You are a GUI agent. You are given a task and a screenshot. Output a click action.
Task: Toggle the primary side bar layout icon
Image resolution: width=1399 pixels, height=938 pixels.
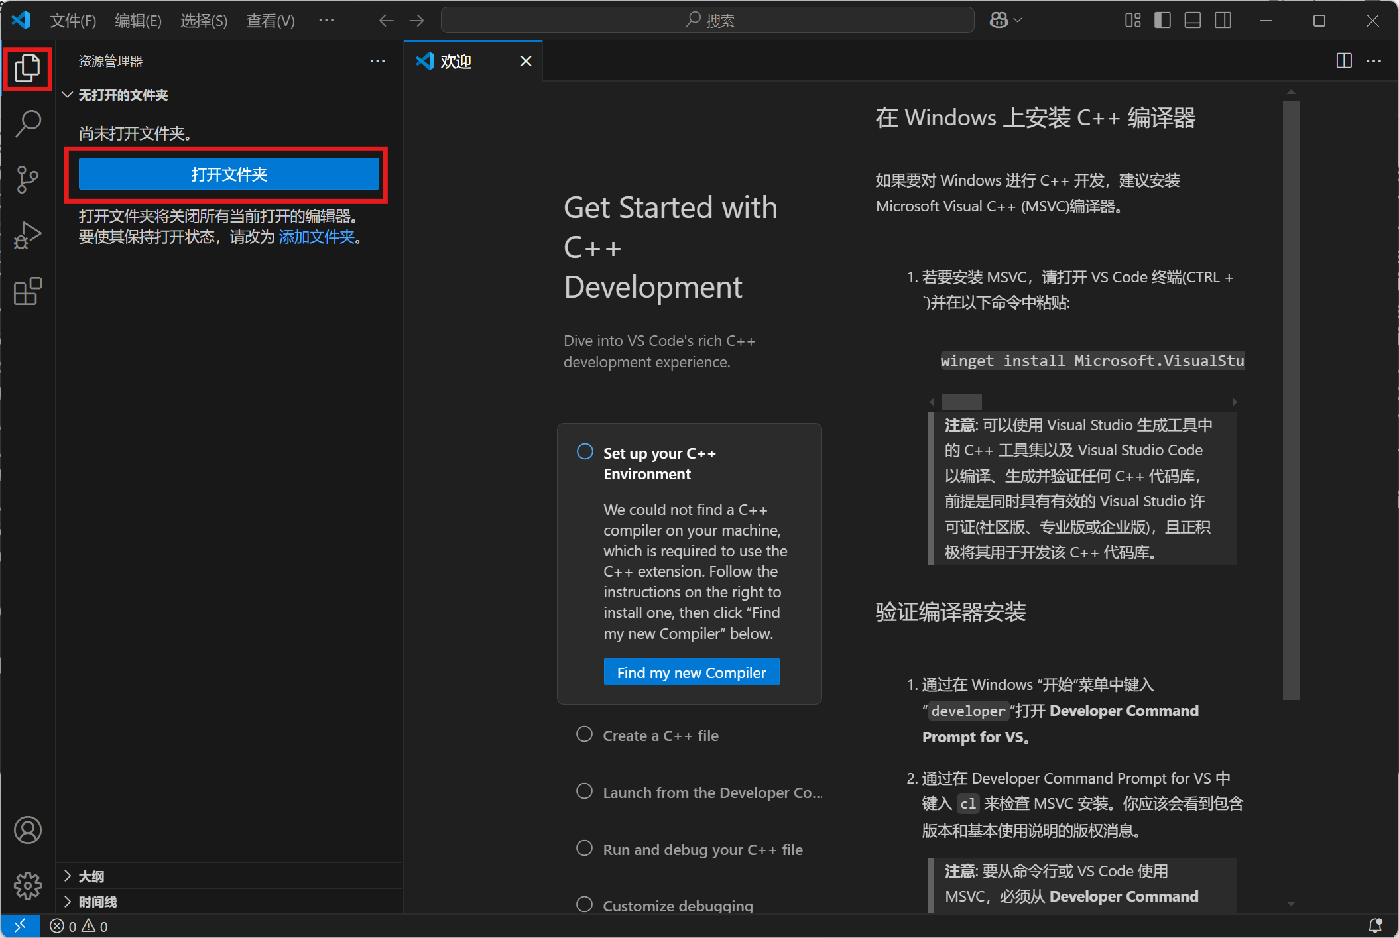point(1162,21)
